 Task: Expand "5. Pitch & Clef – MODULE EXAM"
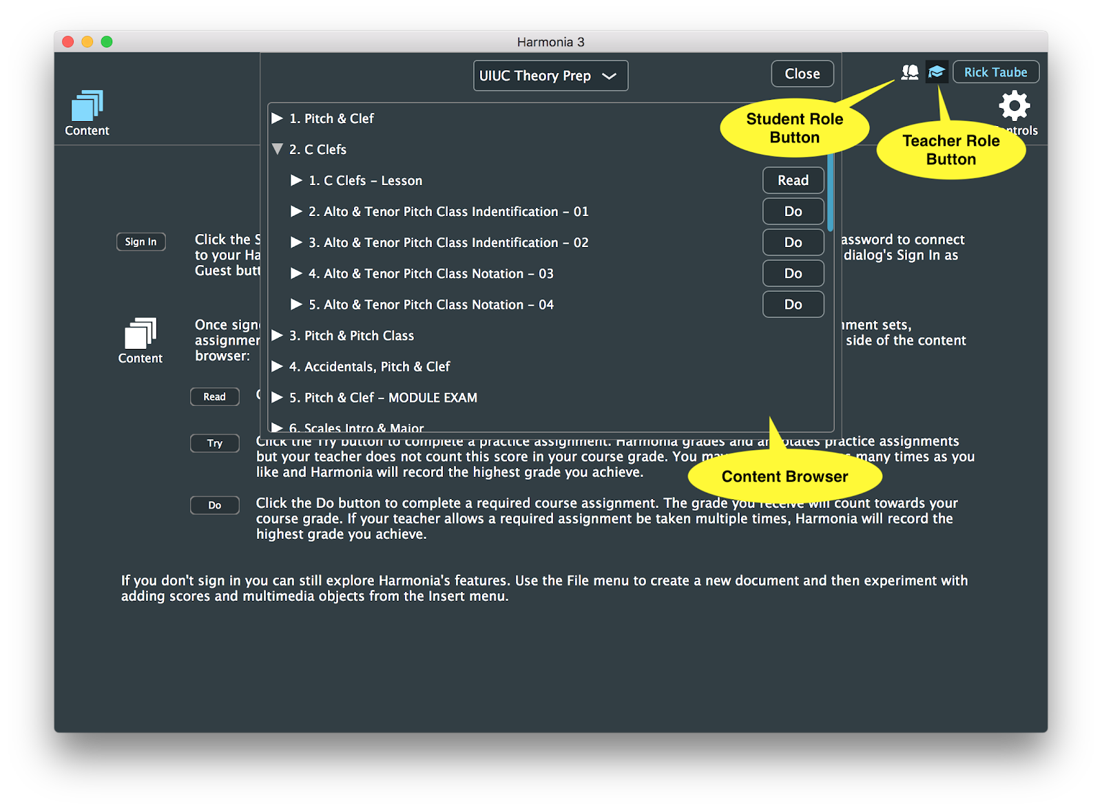[278, 397]
